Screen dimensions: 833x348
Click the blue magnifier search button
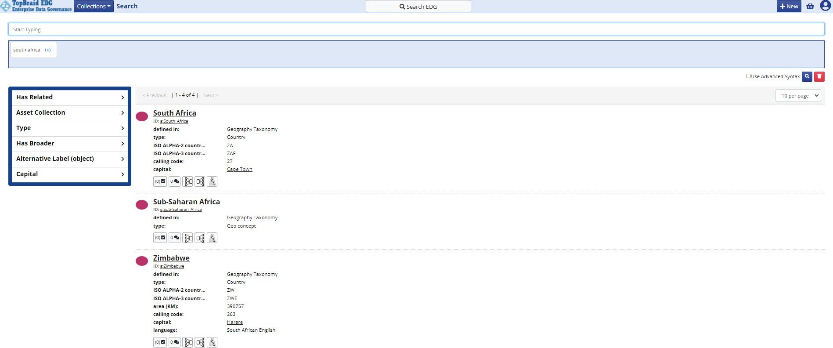(x=807, y=76)
